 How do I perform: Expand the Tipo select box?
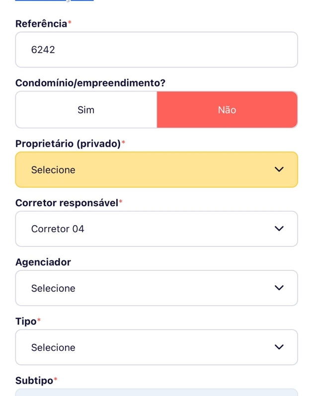(156, 347)
